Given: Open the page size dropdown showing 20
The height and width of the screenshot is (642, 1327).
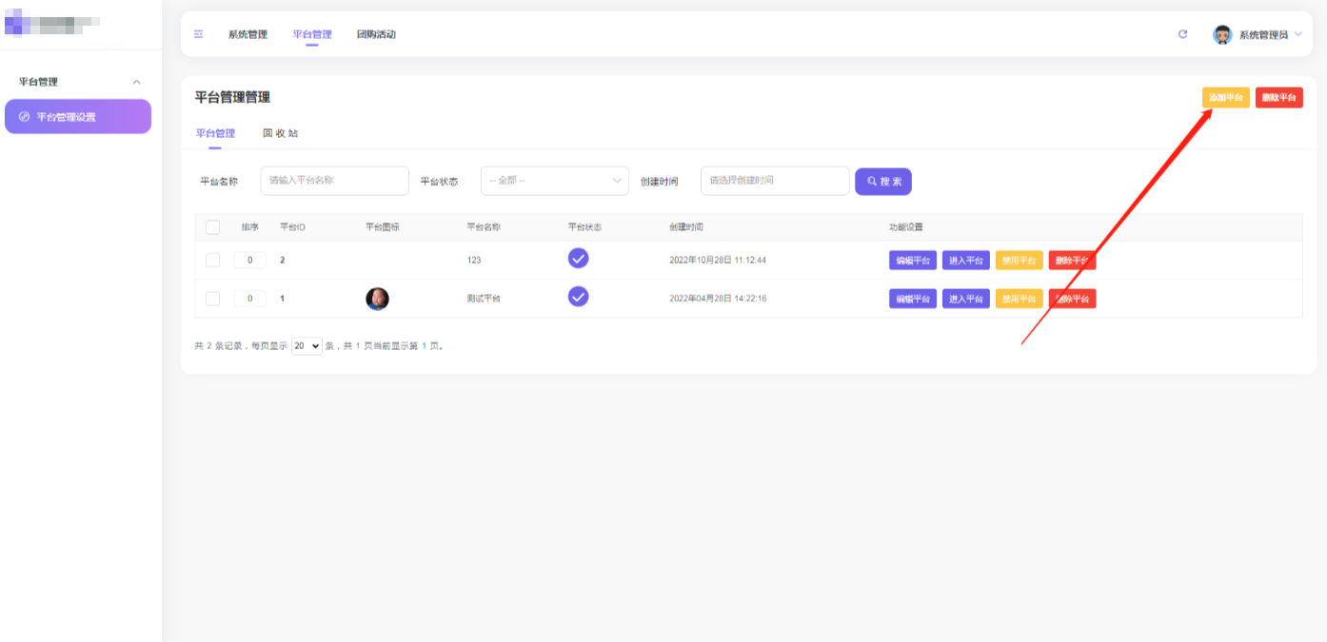Looking at the screenshot, I should (x=307, y=346).
